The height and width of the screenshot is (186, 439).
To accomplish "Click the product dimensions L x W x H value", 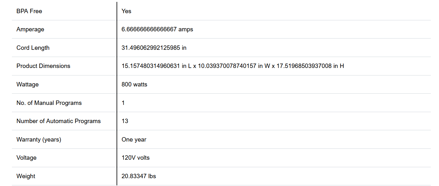I will (x=233, y=66).
